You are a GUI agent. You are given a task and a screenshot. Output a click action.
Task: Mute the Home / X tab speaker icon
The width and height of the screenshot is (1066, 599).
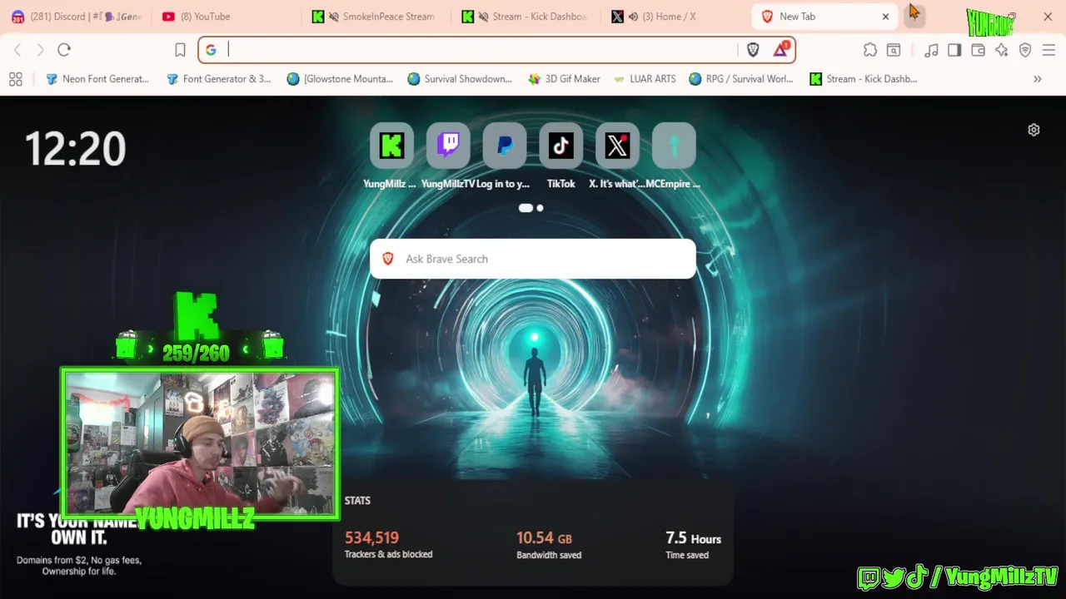click(x=633, y=17)
